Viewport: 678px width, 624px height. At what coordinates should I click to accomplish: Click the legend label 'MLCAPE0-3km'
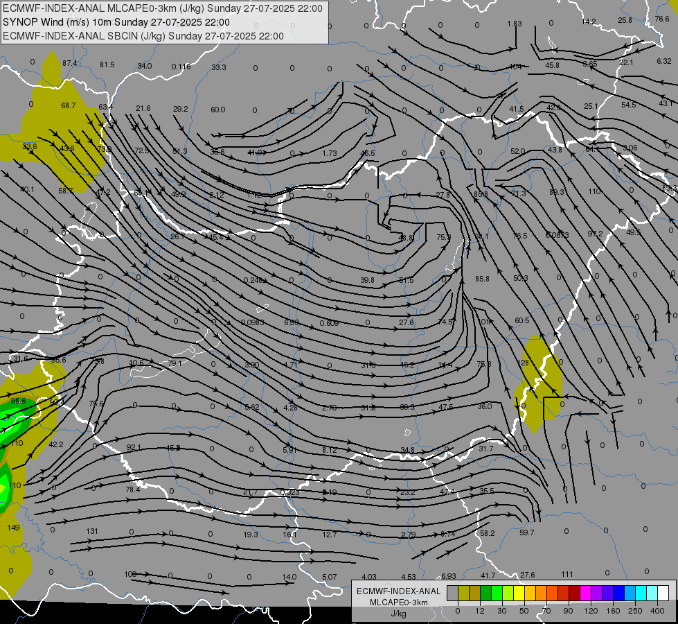(x=399, y=603)
